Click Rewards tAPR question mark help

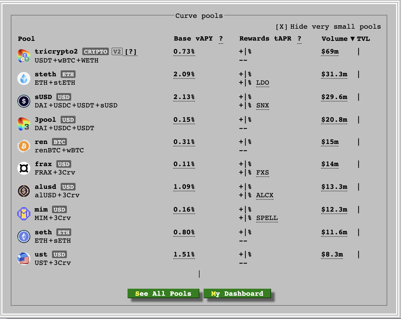(x=299, y=39)
